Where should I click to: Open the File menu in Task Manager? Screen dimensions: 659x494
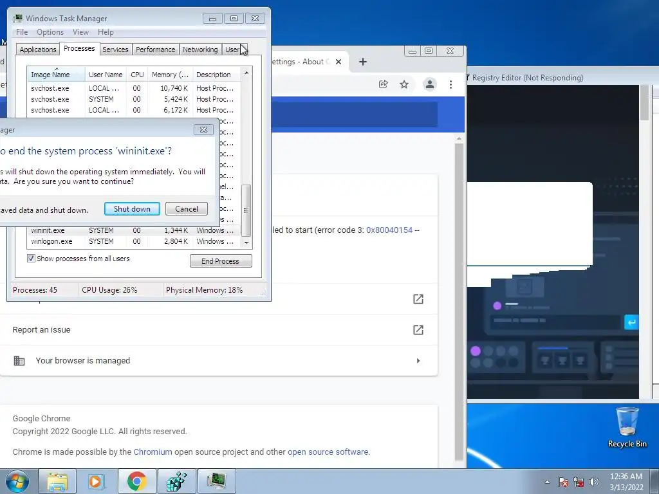tap(22, 32)
